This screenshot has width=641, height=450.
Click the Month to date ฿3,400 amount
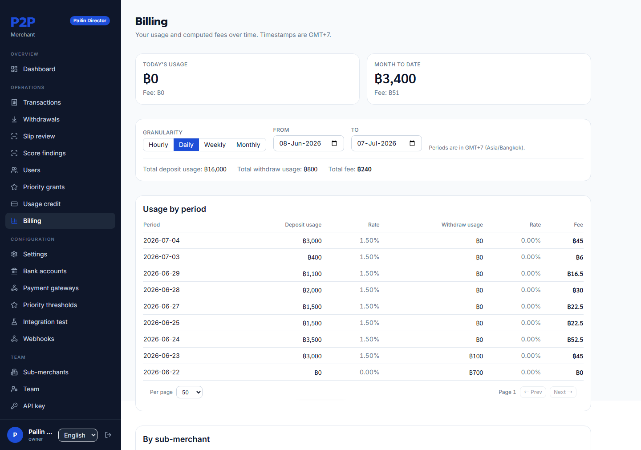tap(395, 79)
